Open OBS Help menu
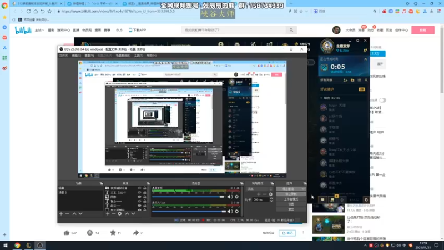This screenshot has height=250, width=444. point(152,56)
